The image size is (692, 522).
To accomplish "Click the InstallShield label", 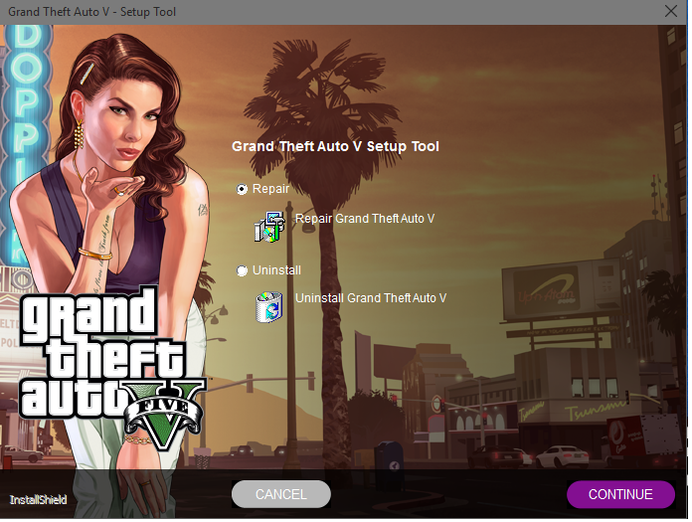I will coord(39,502).
